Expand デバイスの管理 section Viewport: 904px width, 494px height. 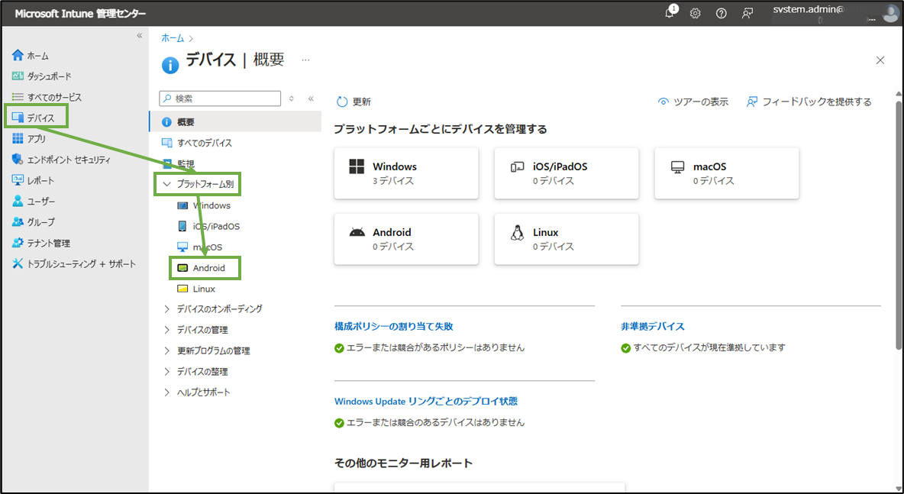point(167,330)
